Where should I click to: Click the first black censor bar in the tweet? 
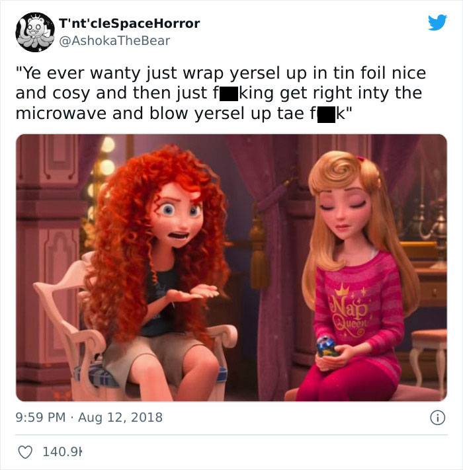(229, 93)
